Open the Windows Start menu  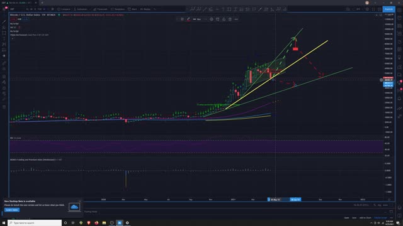[x=4, y=223]
